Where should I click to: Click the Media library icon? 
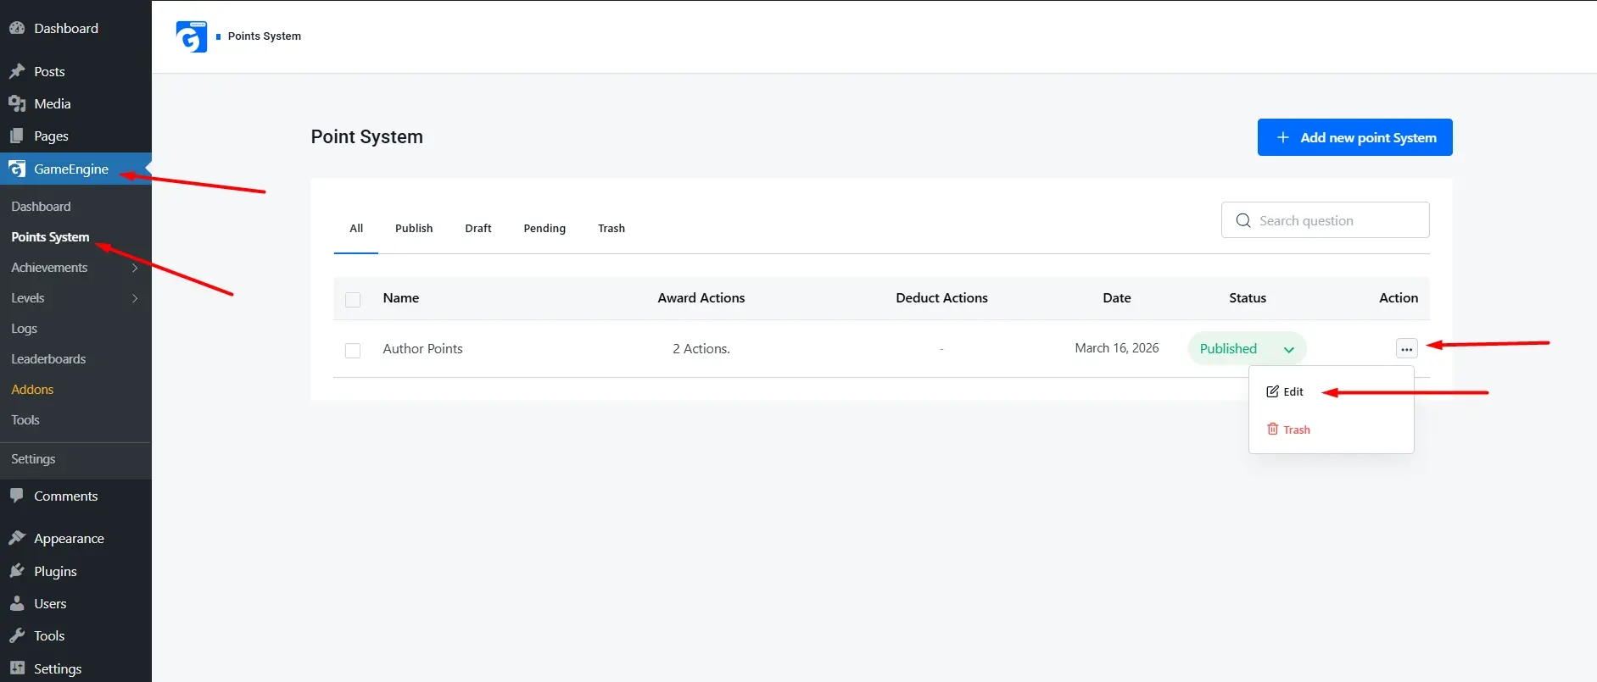[17, 103]
